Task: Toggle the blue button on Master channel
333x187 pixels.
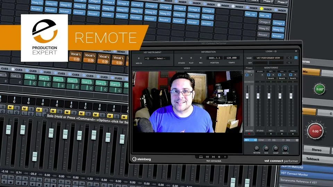Action: (x=247, y=75)
